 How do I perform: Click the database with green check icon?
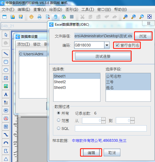click(64, 17)
